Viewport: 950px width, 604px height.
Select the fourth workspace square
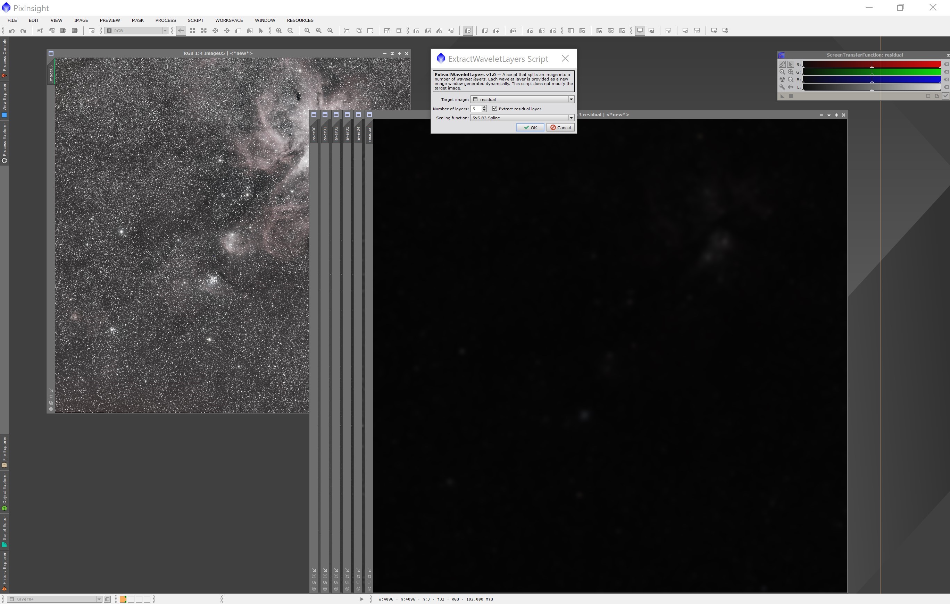(x=147, y=599)
